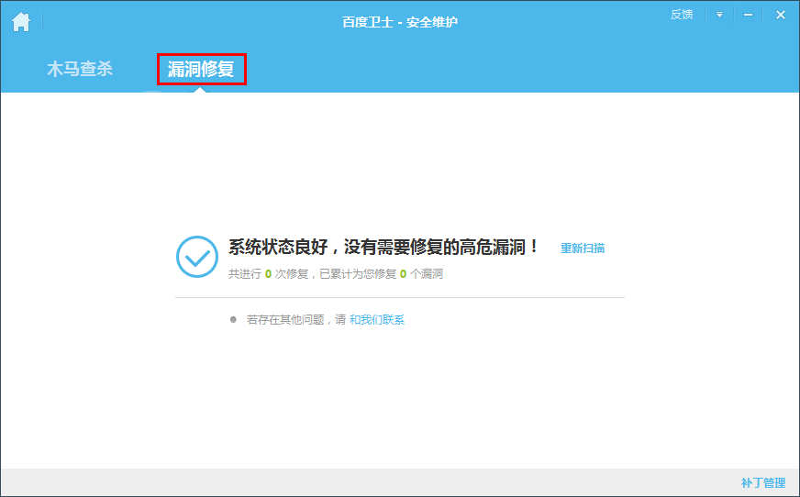Click the 若存在其他问题 hint text

(x=296, y=320)
